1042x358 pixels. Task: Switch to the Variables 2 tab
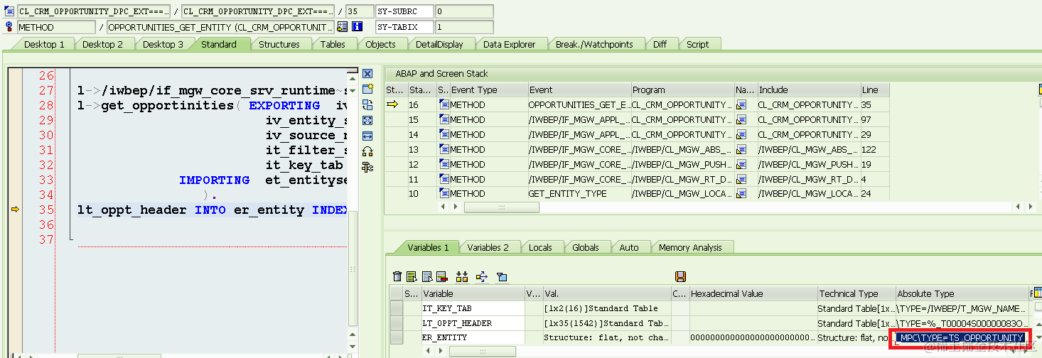[x=488, y=247]
